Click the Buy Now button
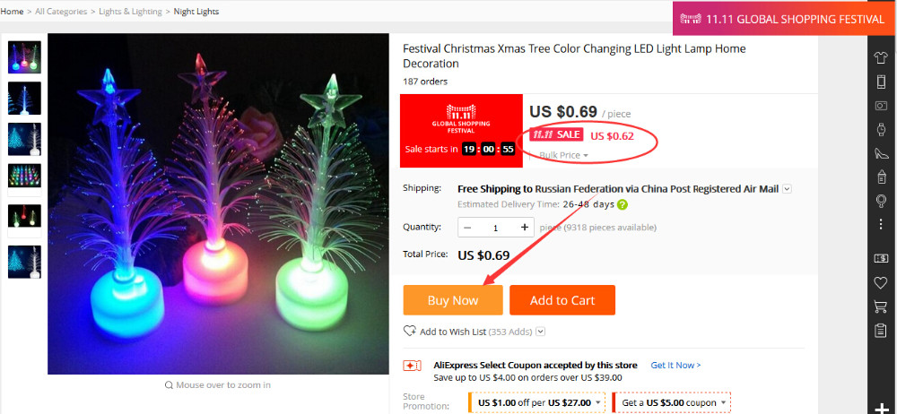Screen dimensions: 897x414 [x=453, y=300]
